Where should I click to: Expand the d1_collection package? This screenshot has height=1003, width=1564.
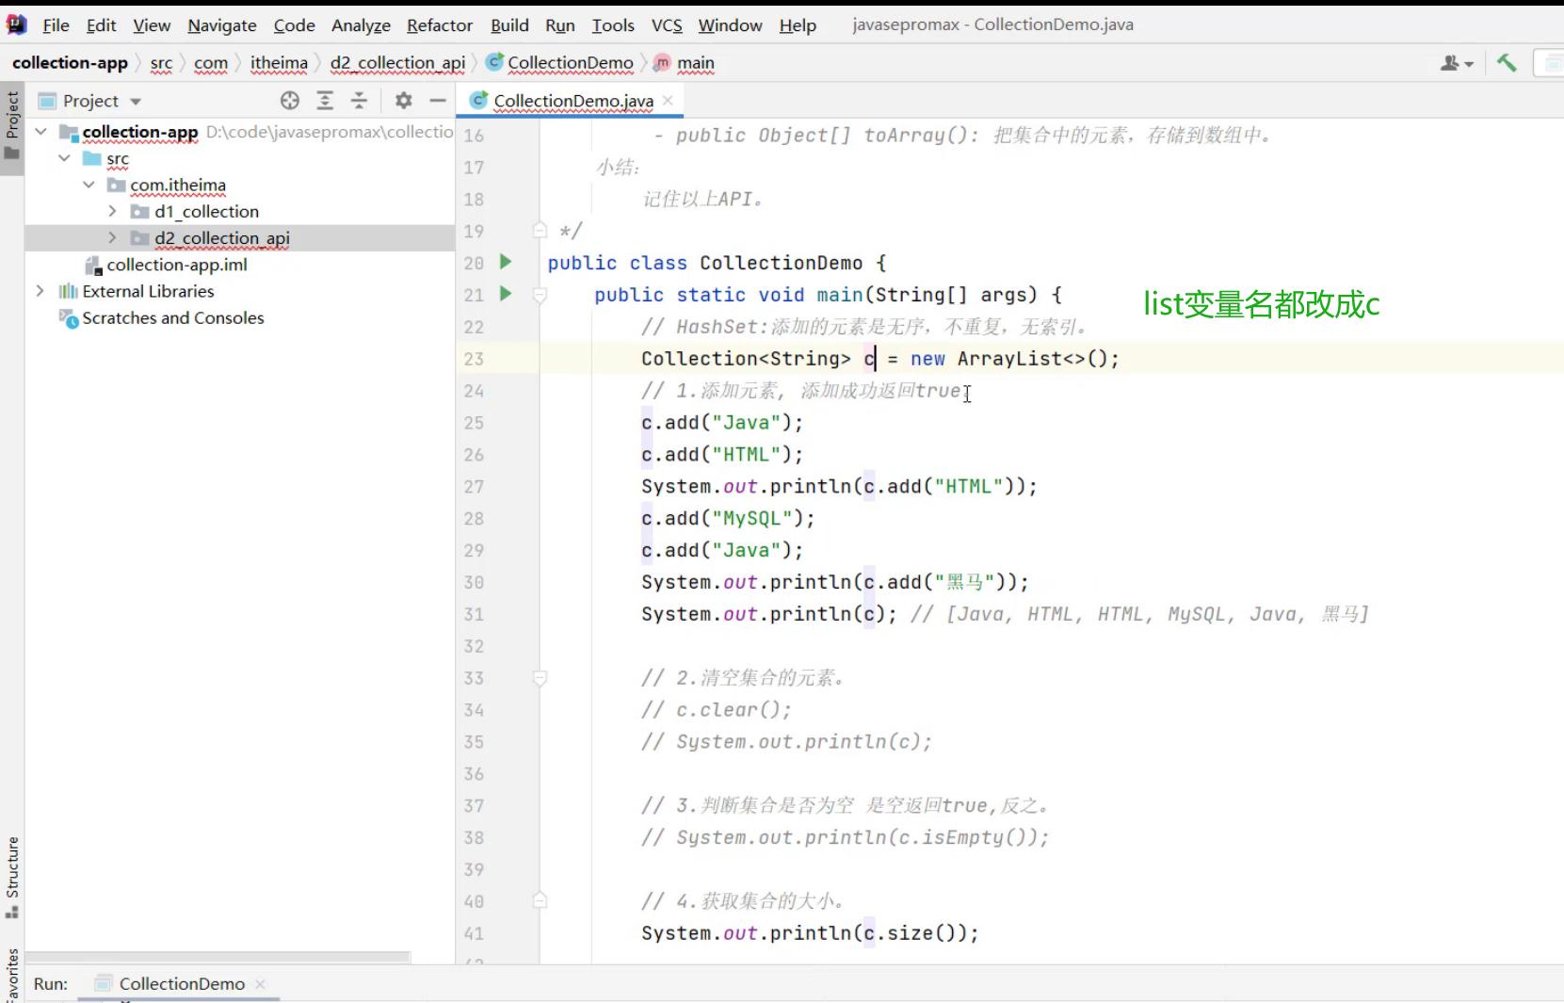112,211
